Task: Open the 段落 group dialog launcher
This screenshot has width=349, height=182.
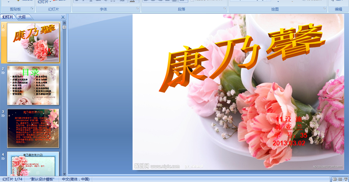Action: pyautogui.click(x=225, y=9)
